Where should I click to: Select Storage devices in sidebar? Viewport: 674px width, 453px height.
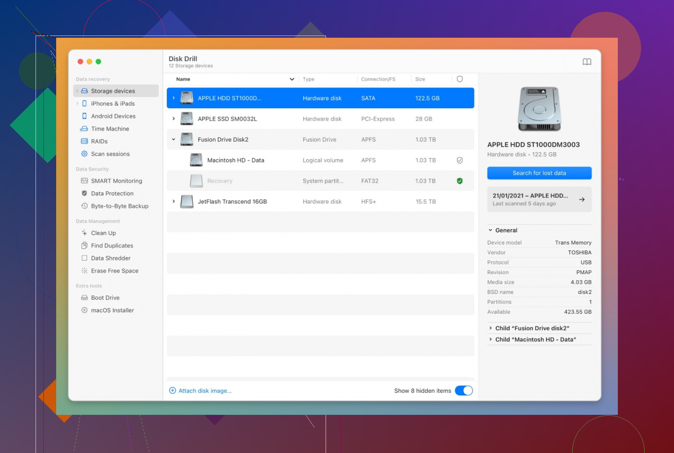[x=115, y=91]
